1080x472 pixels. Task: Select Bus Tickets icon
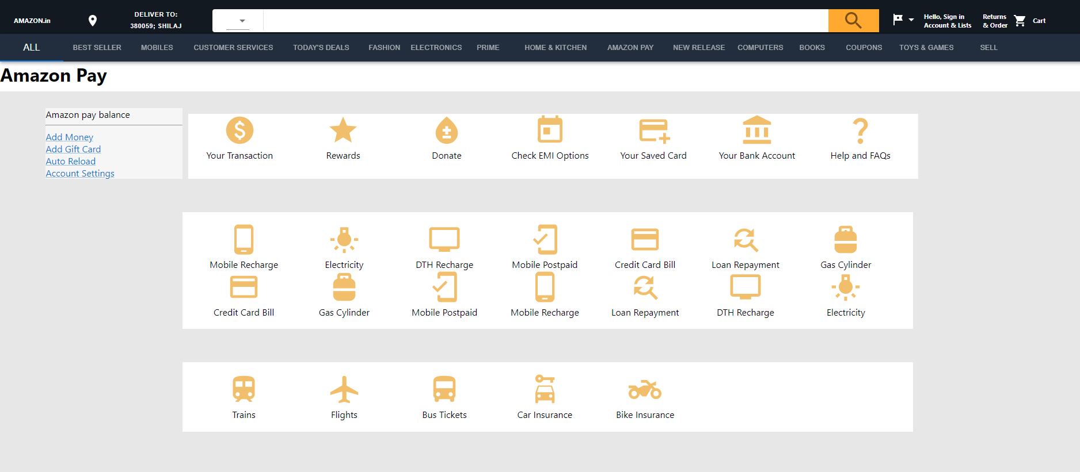pos(444,389)
